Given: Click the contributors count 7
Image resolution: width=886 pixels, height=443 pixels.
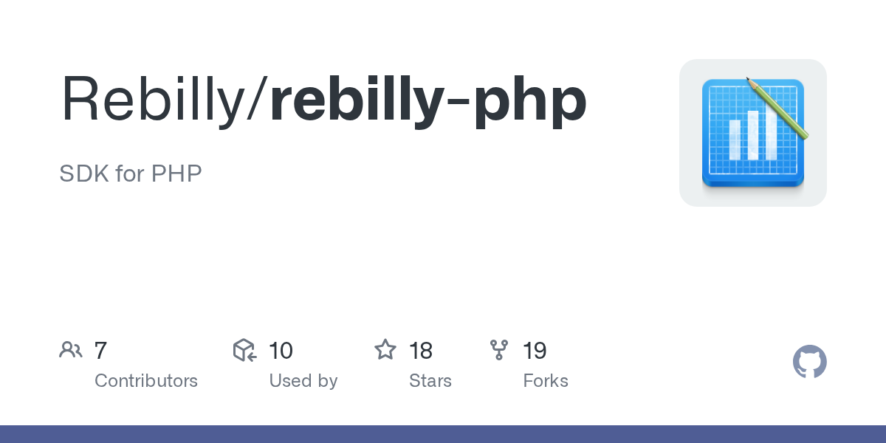Looking at the screenshot, I should [x=101, y=350].
